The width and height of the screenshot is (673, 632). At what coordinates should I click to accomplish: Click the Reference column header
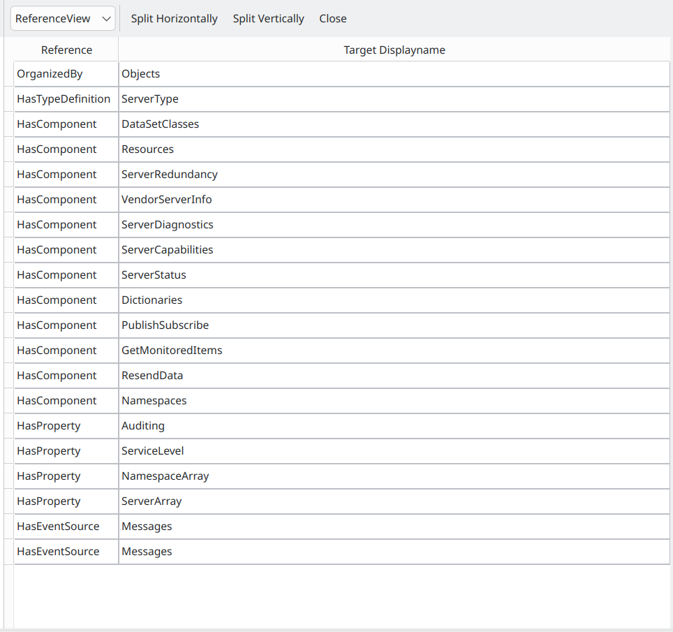click(x=66, y=50)
